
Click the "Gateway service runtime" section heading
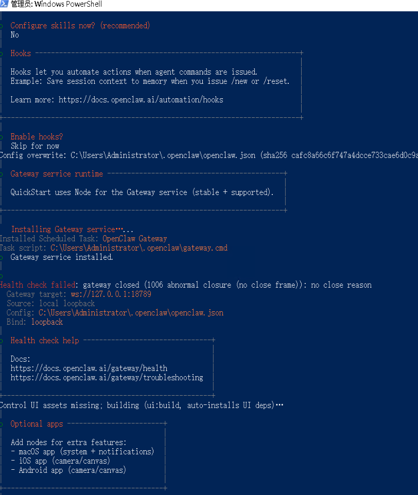click(x=57, y=174)
